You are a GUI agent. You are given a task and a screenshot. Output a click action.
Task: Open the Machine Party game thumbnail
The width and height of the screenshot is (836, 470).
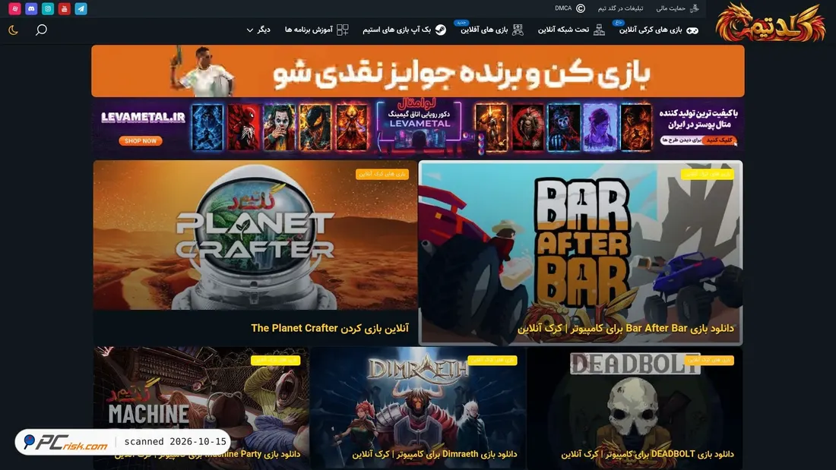[201, 408]
